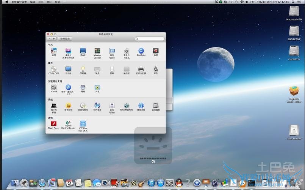
Task: Open the Apple menu
Action: pos(7,2)
